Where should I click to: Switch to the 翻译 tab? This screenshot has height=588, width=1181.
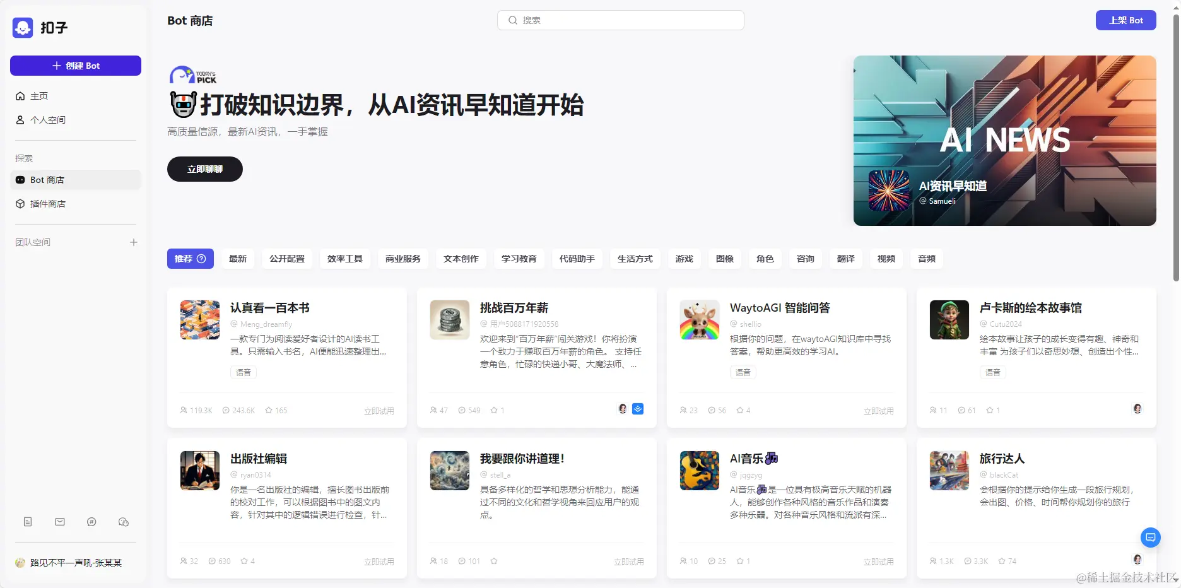click(846, 259)
